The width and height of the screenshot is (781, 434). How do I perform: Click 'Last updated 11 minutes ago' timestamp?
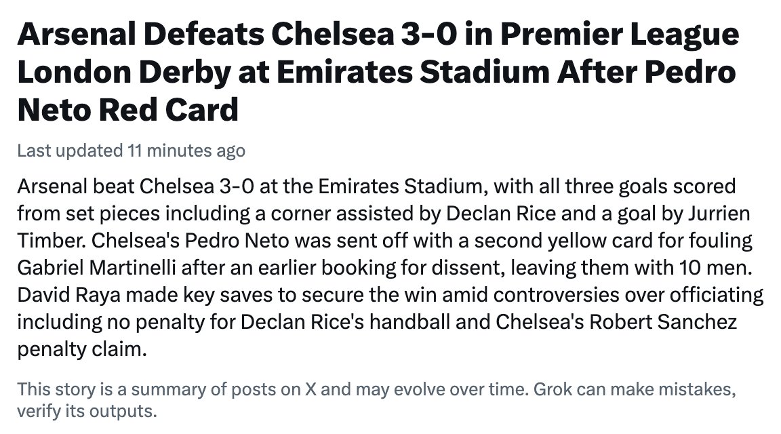click(x=131, y=151)
